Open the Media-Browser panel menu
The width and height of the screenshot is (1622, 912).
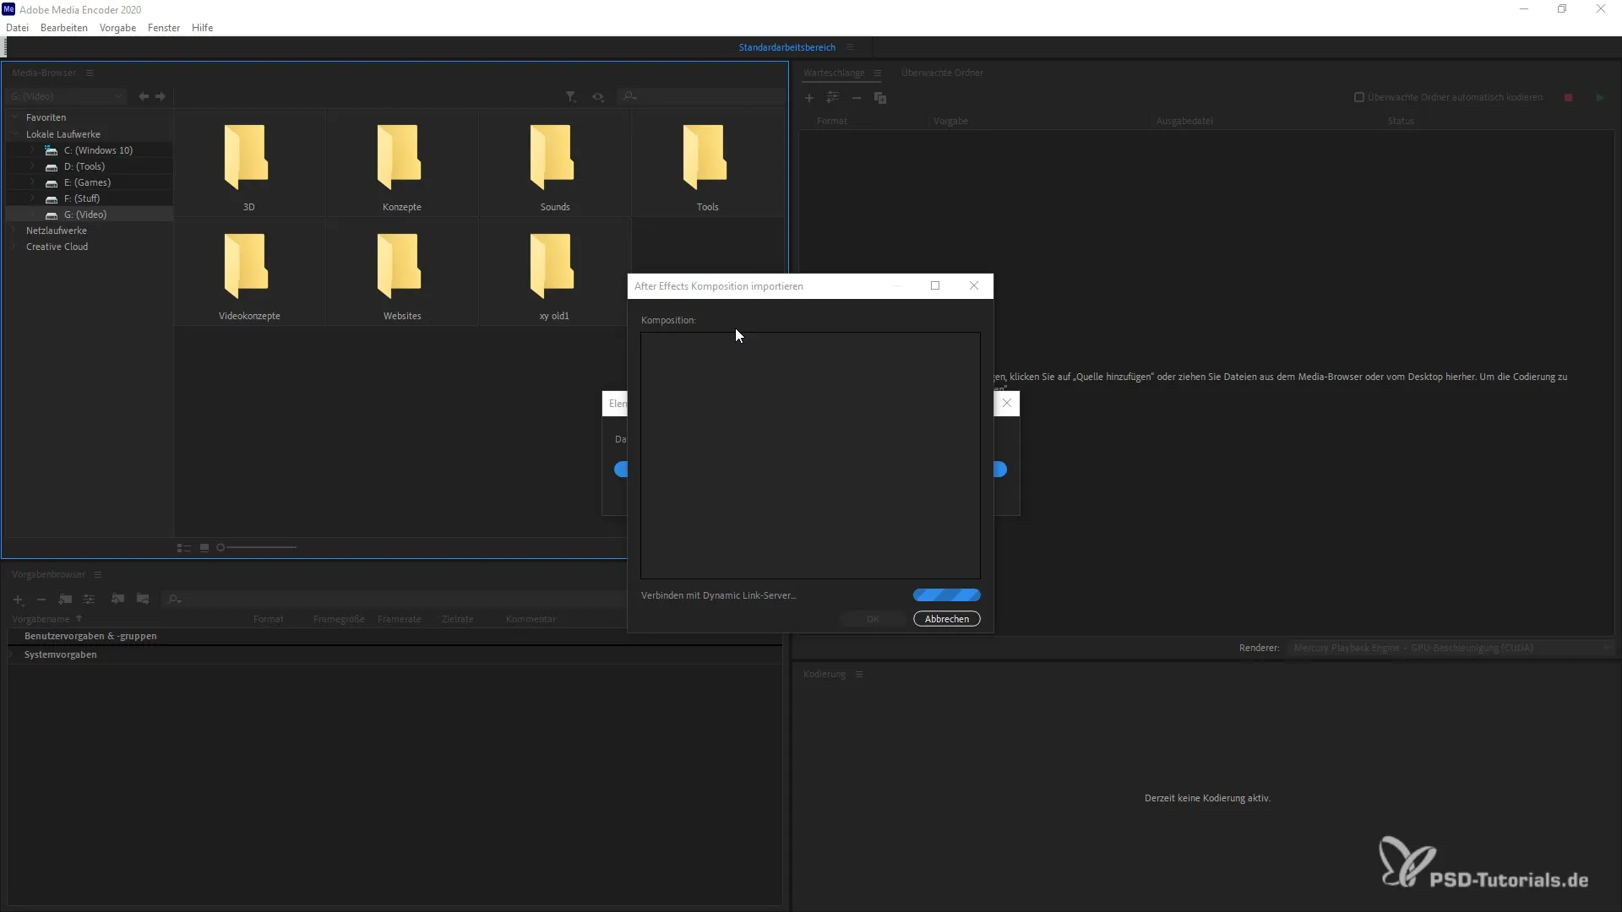tap(90, 73)
